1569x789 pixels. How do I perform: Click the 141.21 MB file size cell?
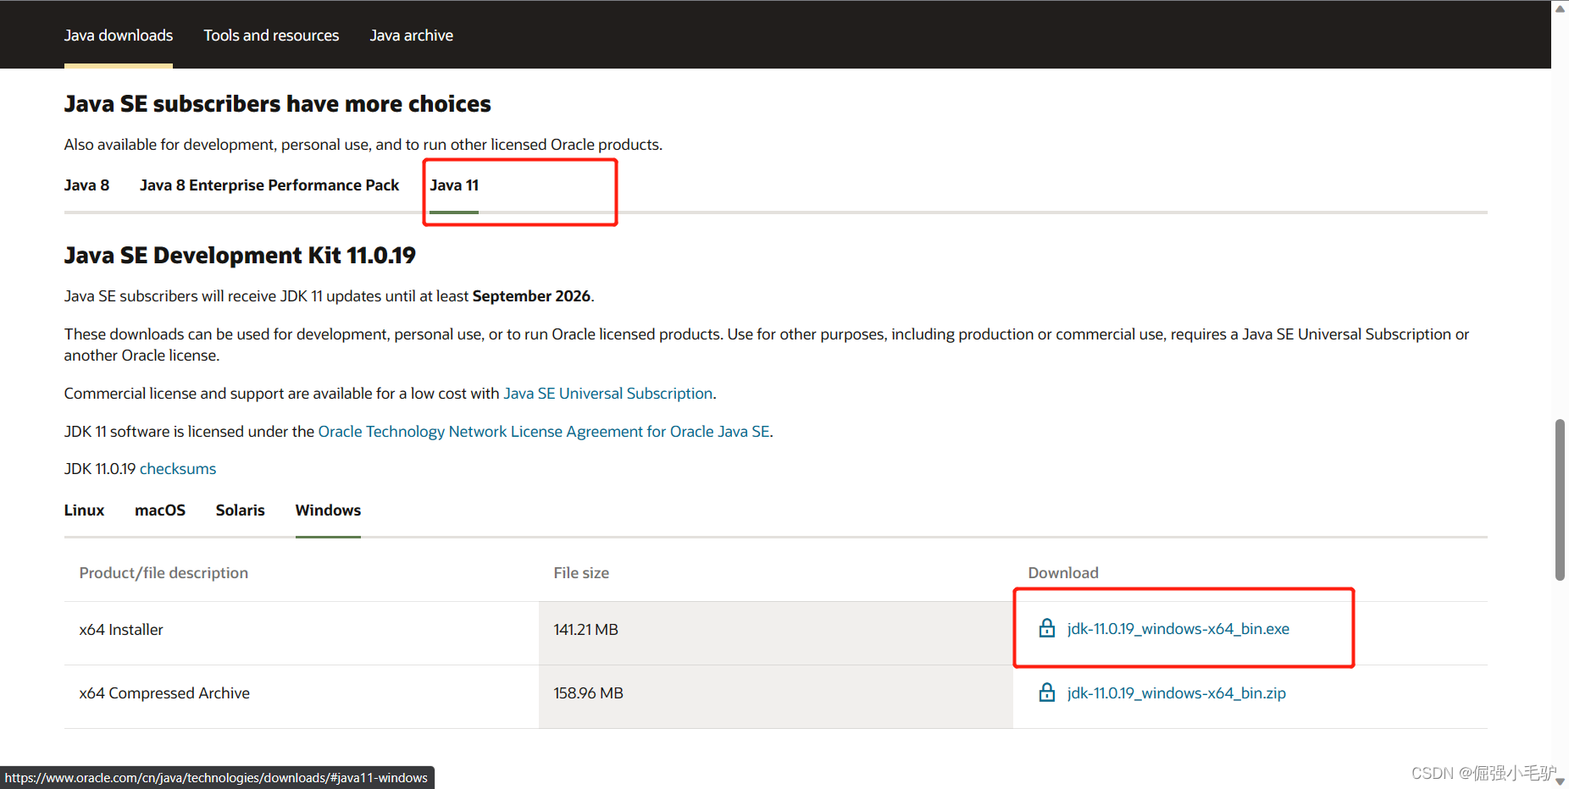tap(776, 633)
